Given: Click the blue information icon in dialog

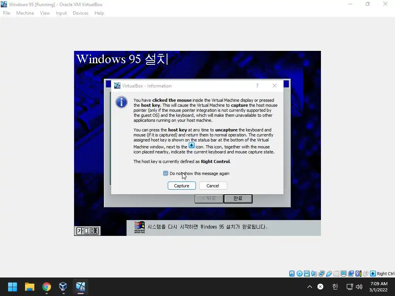Looking at the screenshot, I should [122, 102].
